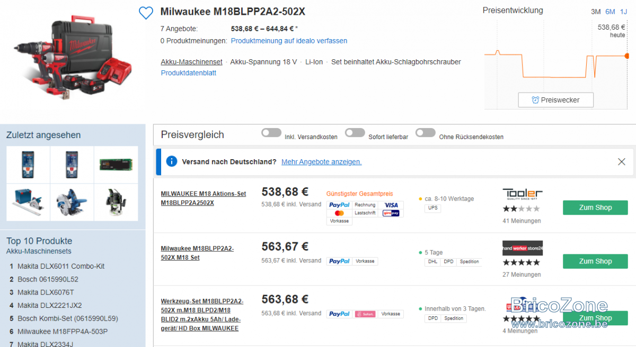The height and width of the screenshot is (347, 636).
Task: Toggle Inkl. Versandkosten switch
Action: 271,132
